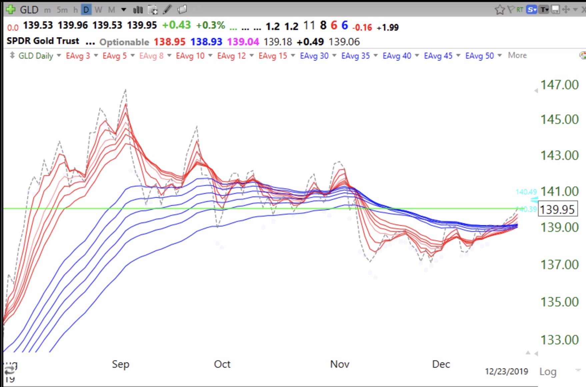This screenshot has height=387, width=586.
Task: Open the chart templates folder icon
Action: point(182,10)
